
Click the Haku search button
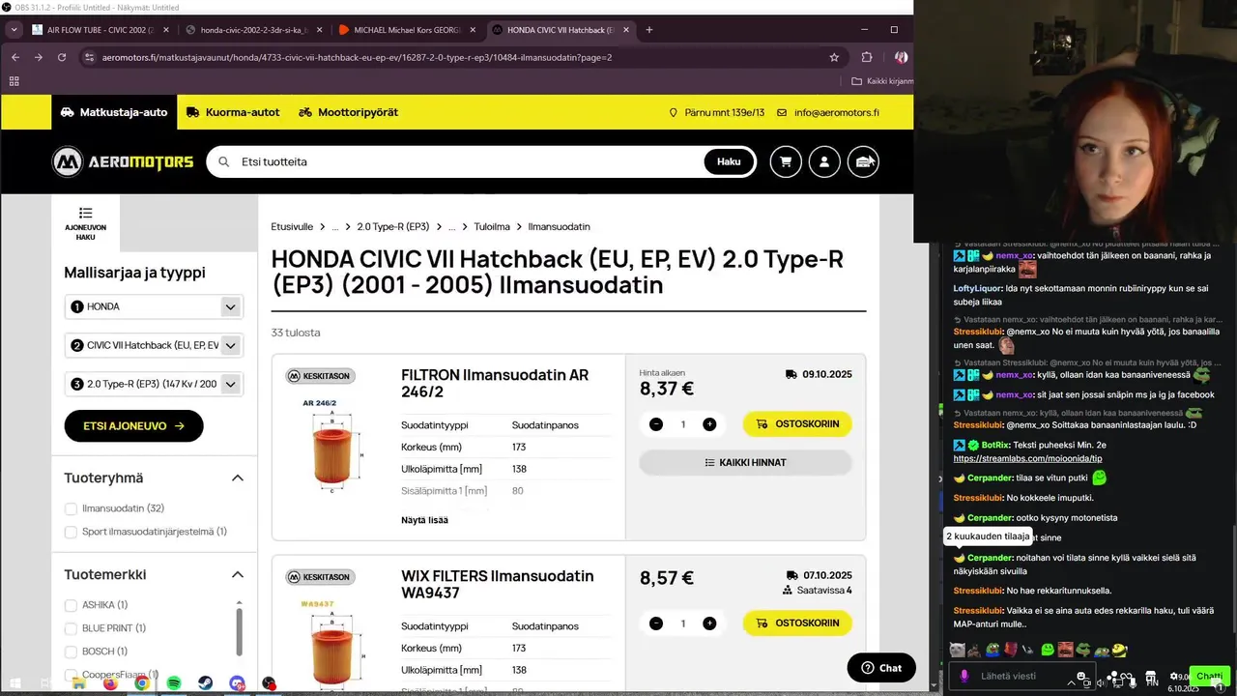coord(729,161)
